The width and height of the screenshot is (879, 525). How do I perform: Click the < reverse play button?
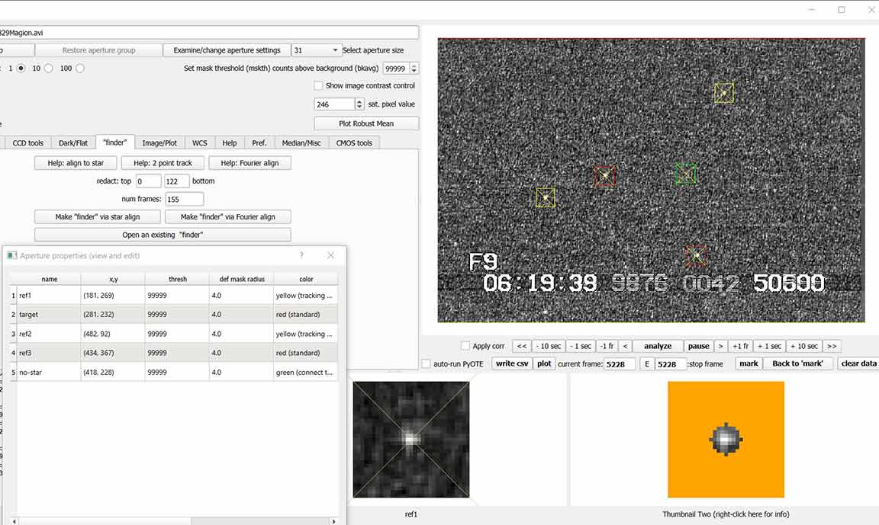coord(625,346)
